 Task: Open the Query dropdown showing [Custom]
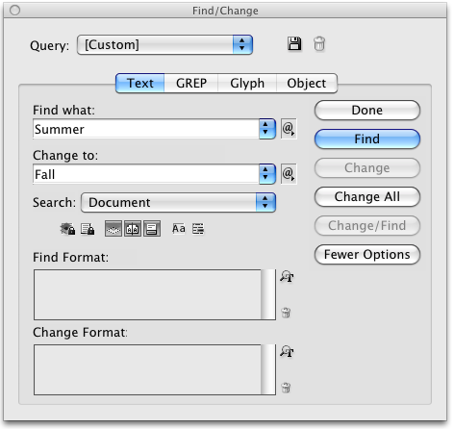pyautogui.click(x=164, y=44)
